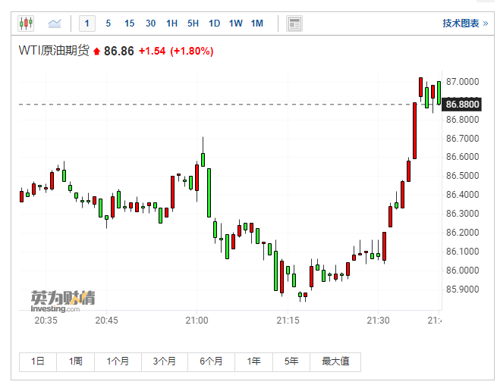Select the 5H interval

(193, 23)
